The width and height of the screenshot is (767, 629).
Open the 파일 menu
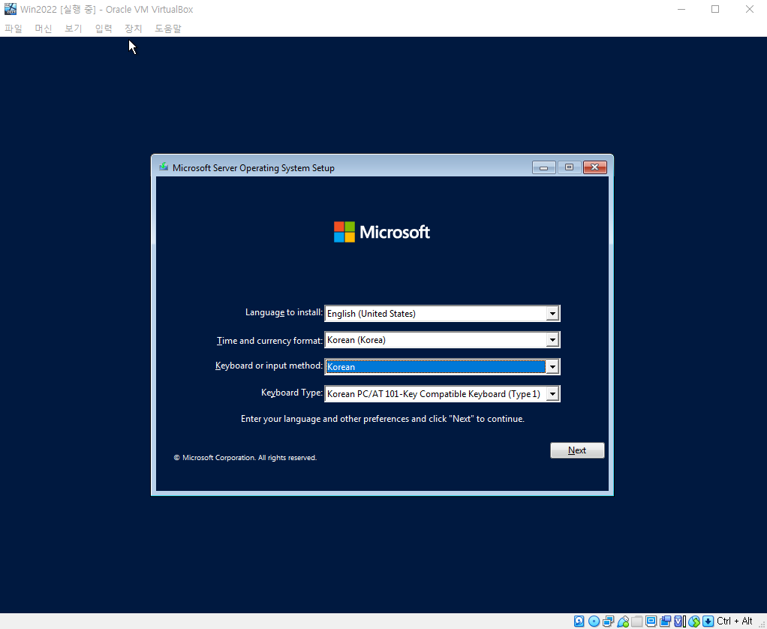tap(14, 29)
